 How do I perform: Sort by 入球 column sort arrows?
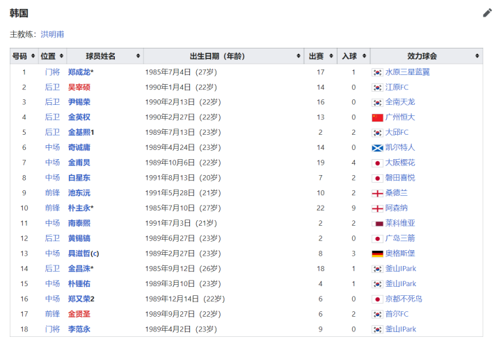pyautogui.click(x=364, y=56)
